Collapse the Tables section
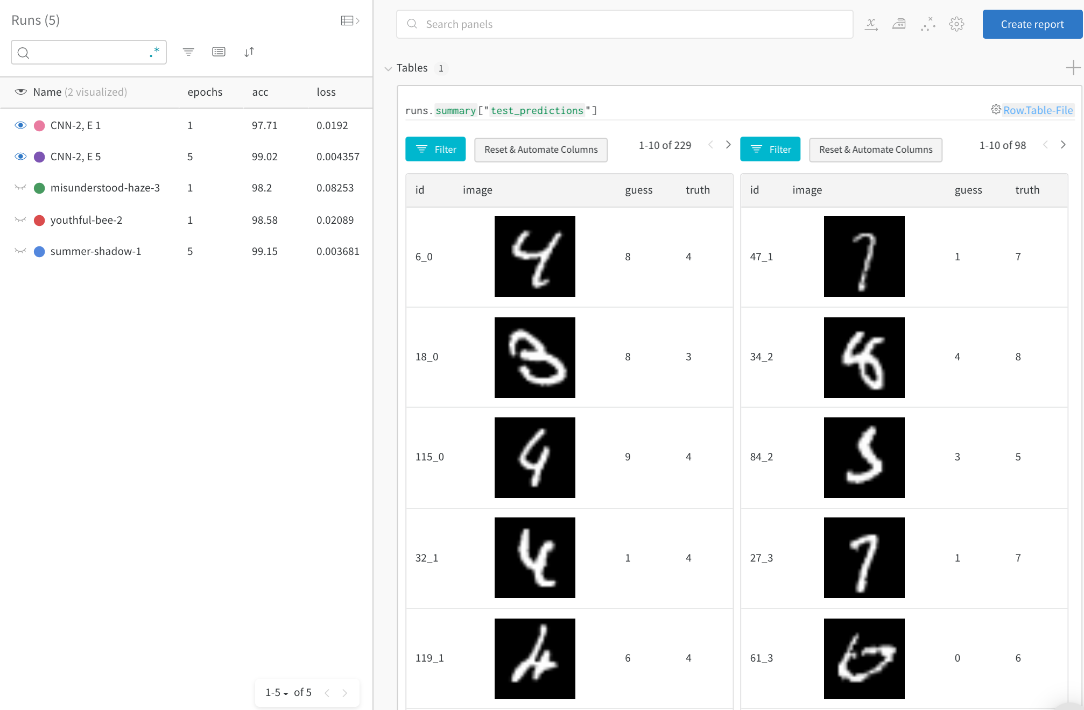The width and height of the screenshot is (1084, 710). pyautogui.click(x=388, y=68)
